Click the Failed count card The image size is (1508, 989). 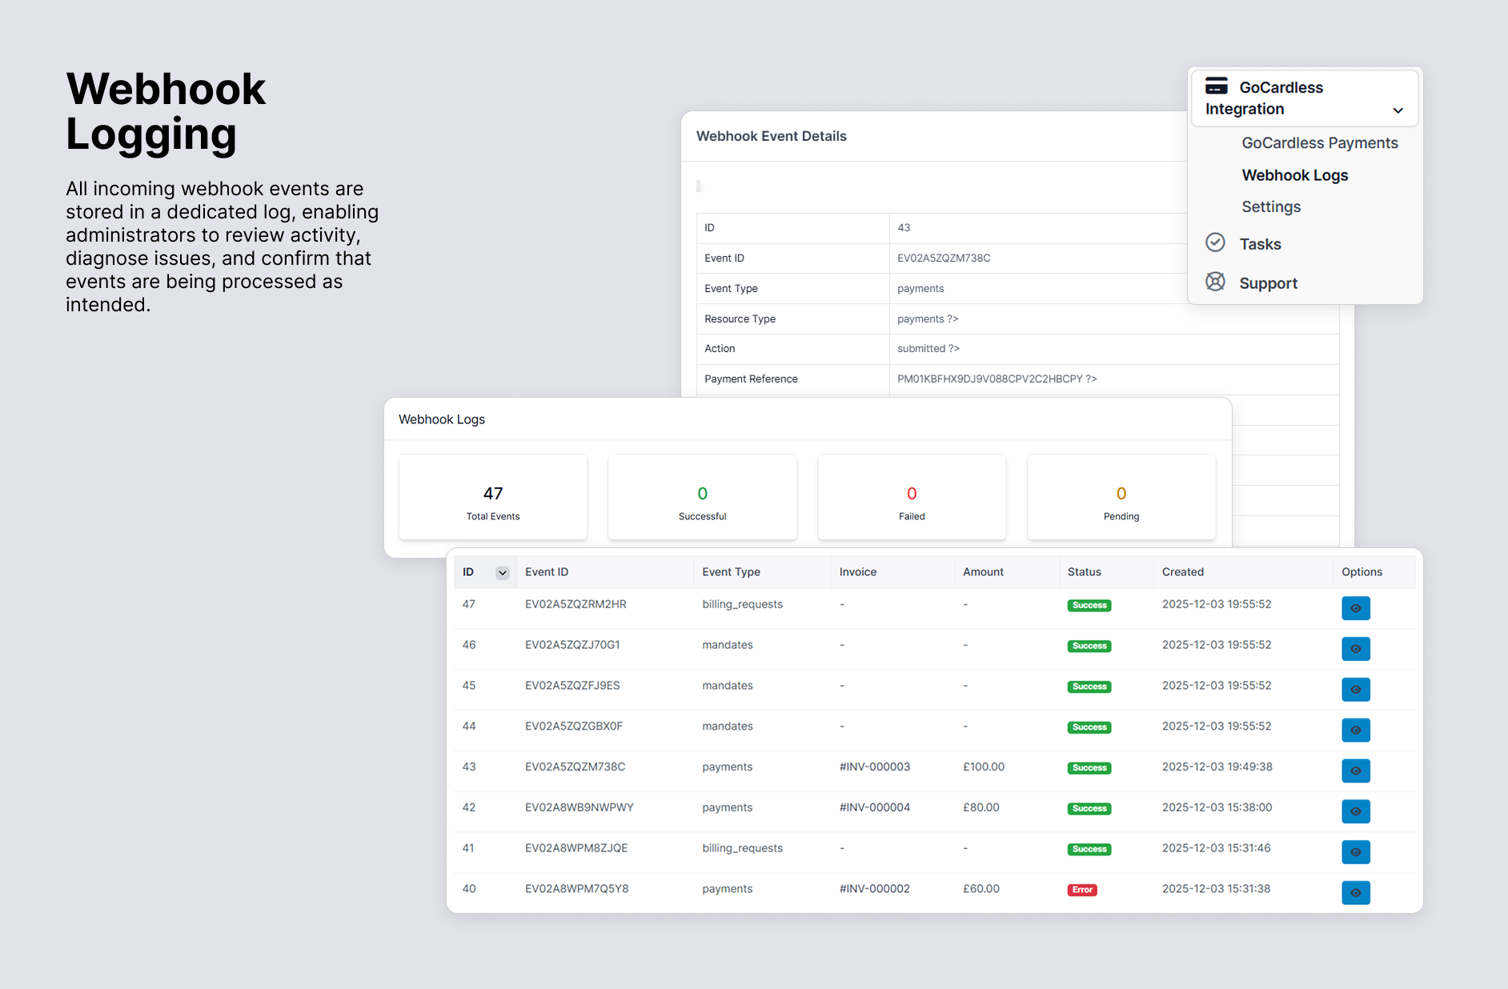912,497
